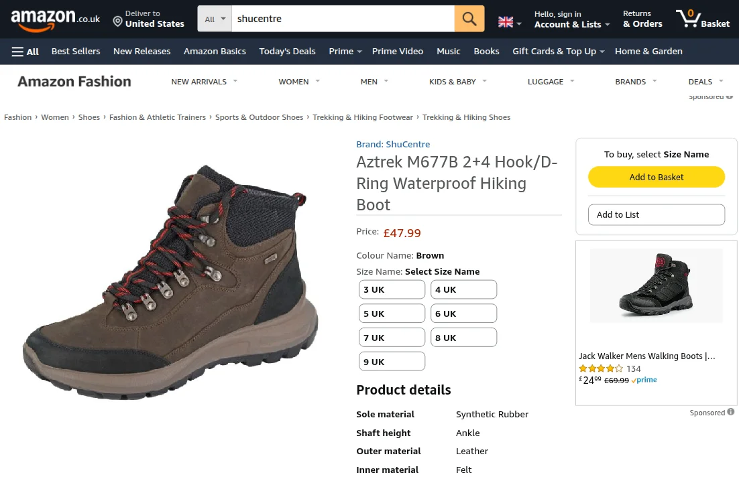Click the magnifying glass search icon

(x=469, y=18)
